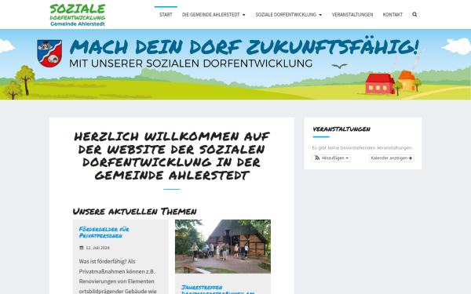Go to the Start menu item
Screen dimensions: 471x294
click(x=166, y=14)
